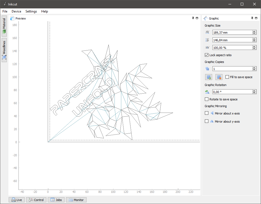Screen dimensions: 261x204
Task: Open the Monitor panel button
Action: click(x=76, y=200)
